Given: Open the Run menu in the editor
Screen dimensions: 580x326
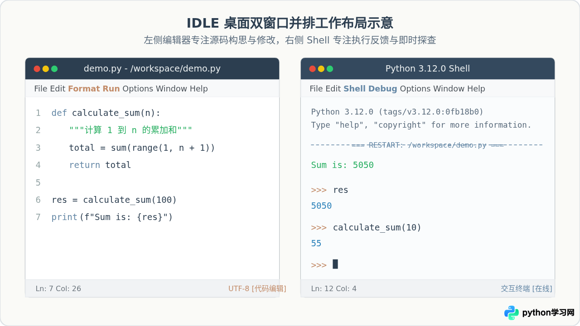Looking at the screenshot, I should point(112,89).
